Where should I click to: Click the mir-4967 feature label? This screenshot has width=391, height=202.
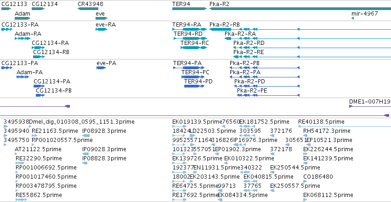point(364,14)
